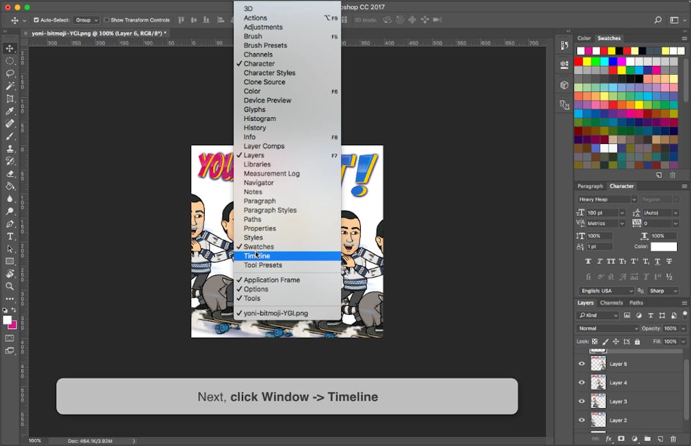Pick the pink foreground color swatch
Viewport: 691px width, 446px height.
(x=16, y=325)
